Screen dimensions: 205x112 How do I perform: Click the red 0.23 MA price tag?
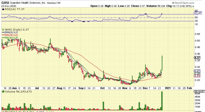coord(197,76)
